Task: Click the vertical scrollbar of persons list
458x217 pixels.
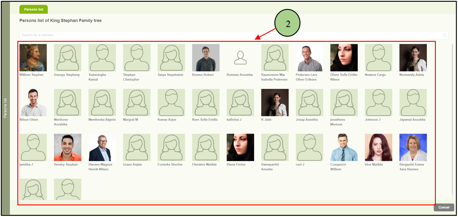Action: (x=452, y=119)
